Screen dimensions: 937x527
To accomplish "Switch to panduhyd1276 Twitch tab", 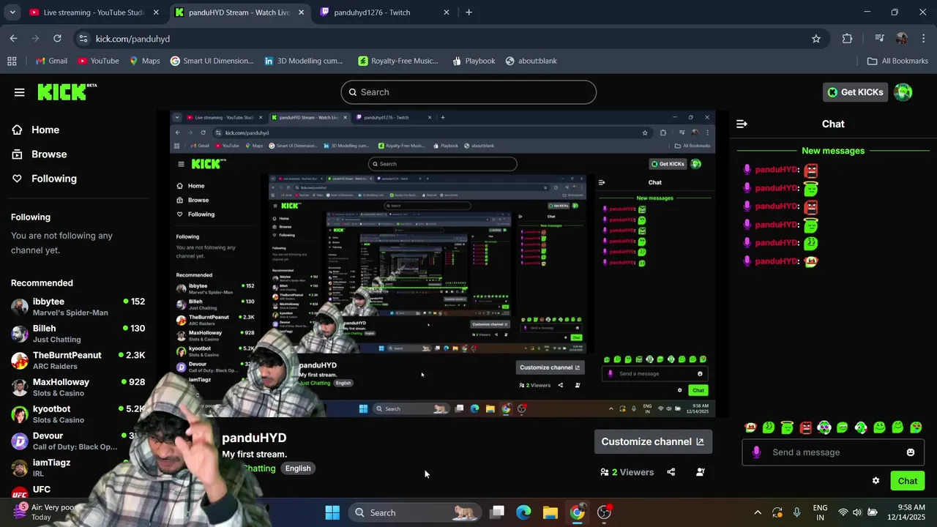I will (384, 12).
